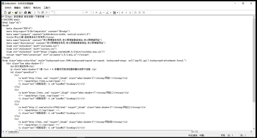The width and height of the screenshot is (257, 138).
Task: Save the file with the floppy disk icon
Action: point(20,12)
